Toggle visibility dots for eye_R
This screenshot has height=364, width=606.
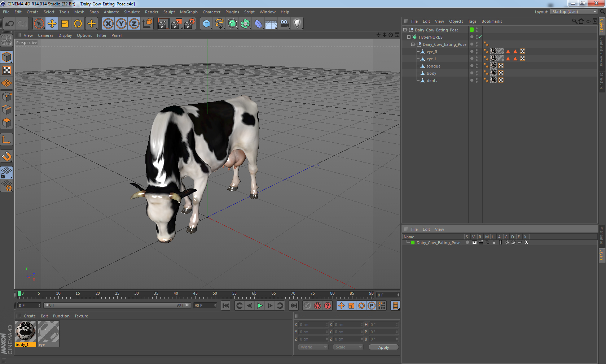click(x=477, y=52)
